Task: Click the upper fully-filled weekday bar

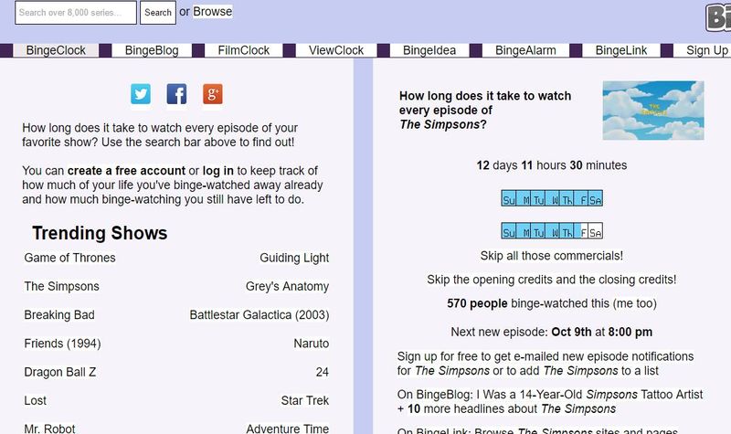Action: tap(552, 198)
